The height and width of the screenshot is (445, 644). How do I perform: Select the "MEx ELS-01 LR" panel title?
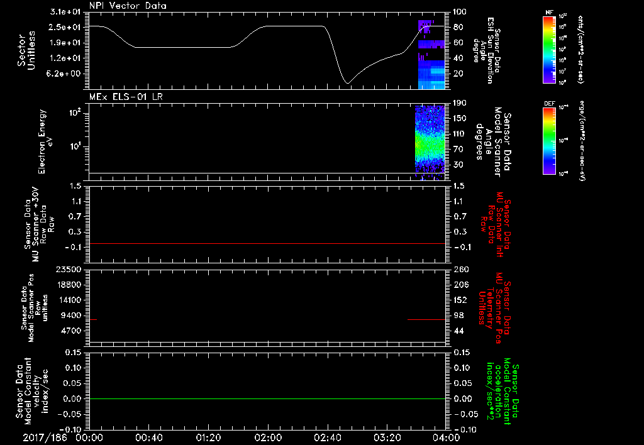(x=126, y=97)
